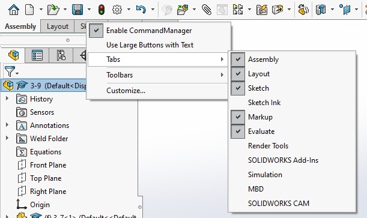
Task: Switch to the Layout CommandManager tab
Action: 58,26
